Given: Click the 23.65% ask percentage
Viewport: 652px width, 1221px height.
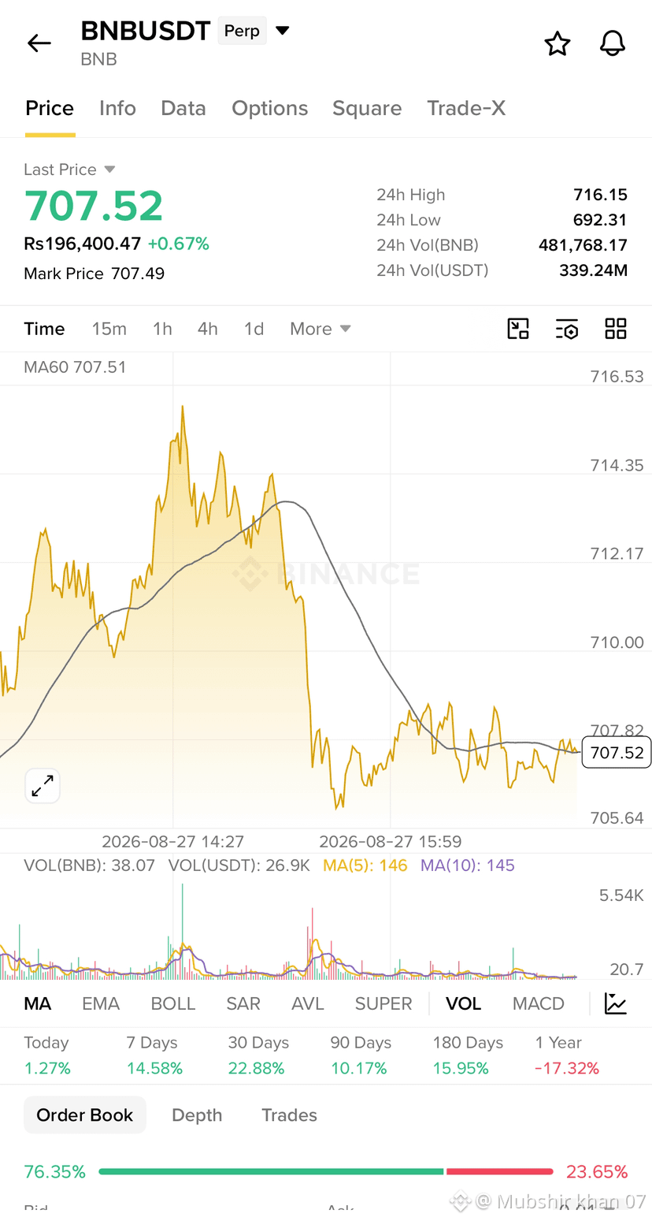Looking at the screenshot, I should [597, 1171].
